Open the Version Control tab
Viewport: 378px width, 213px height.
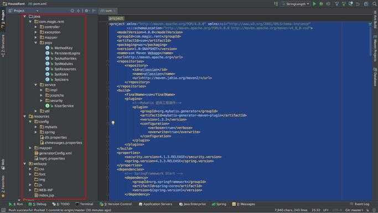click(116, 204)
